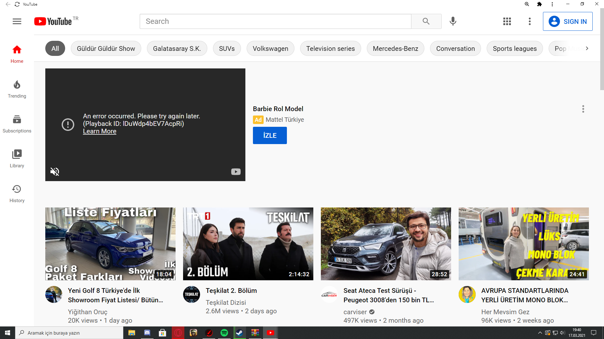Select the Television series chip
Screen dimensions: 604x339
click(330, 49)
